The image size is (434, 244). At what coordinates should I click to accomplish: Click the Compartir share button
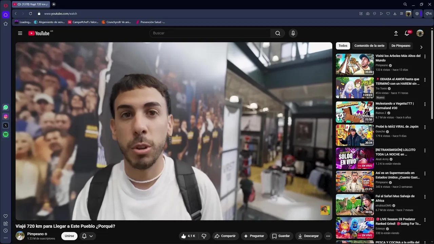click(225, 236)
